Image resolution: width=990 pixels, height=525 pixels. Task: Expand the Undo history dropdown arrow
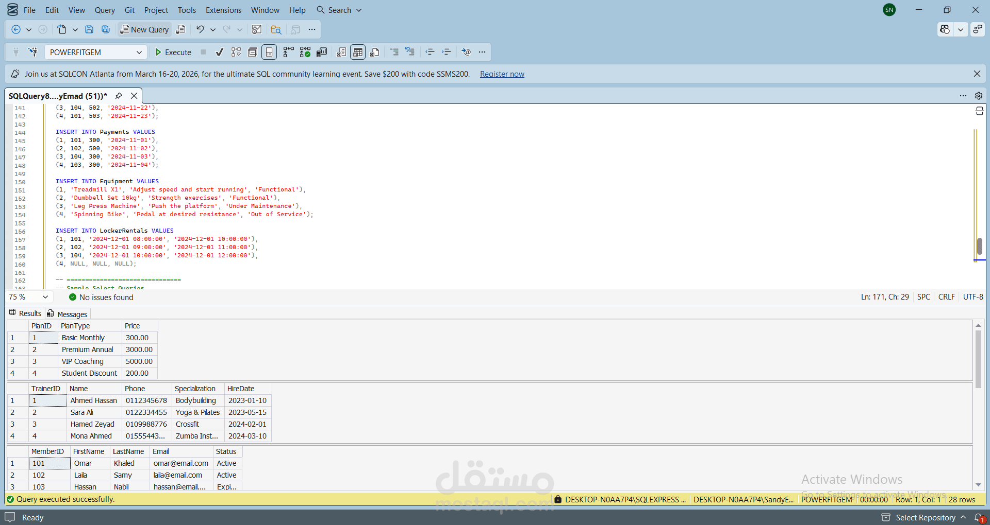click(x=213, y=29)
